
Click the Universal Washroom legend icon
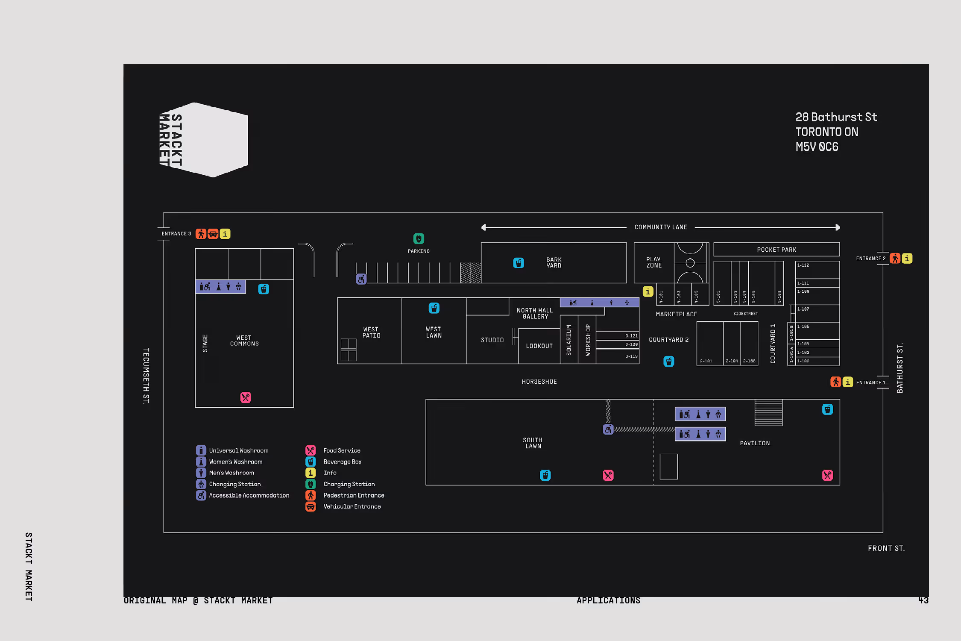tap(201, 450)
